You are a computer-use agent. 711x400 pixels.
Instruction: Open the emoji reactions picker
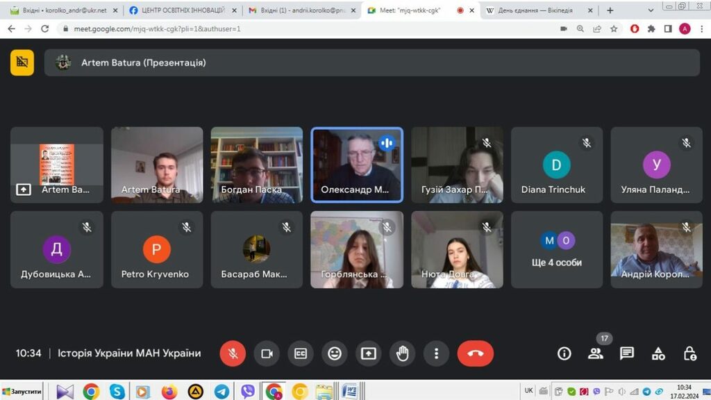point(334,353)
